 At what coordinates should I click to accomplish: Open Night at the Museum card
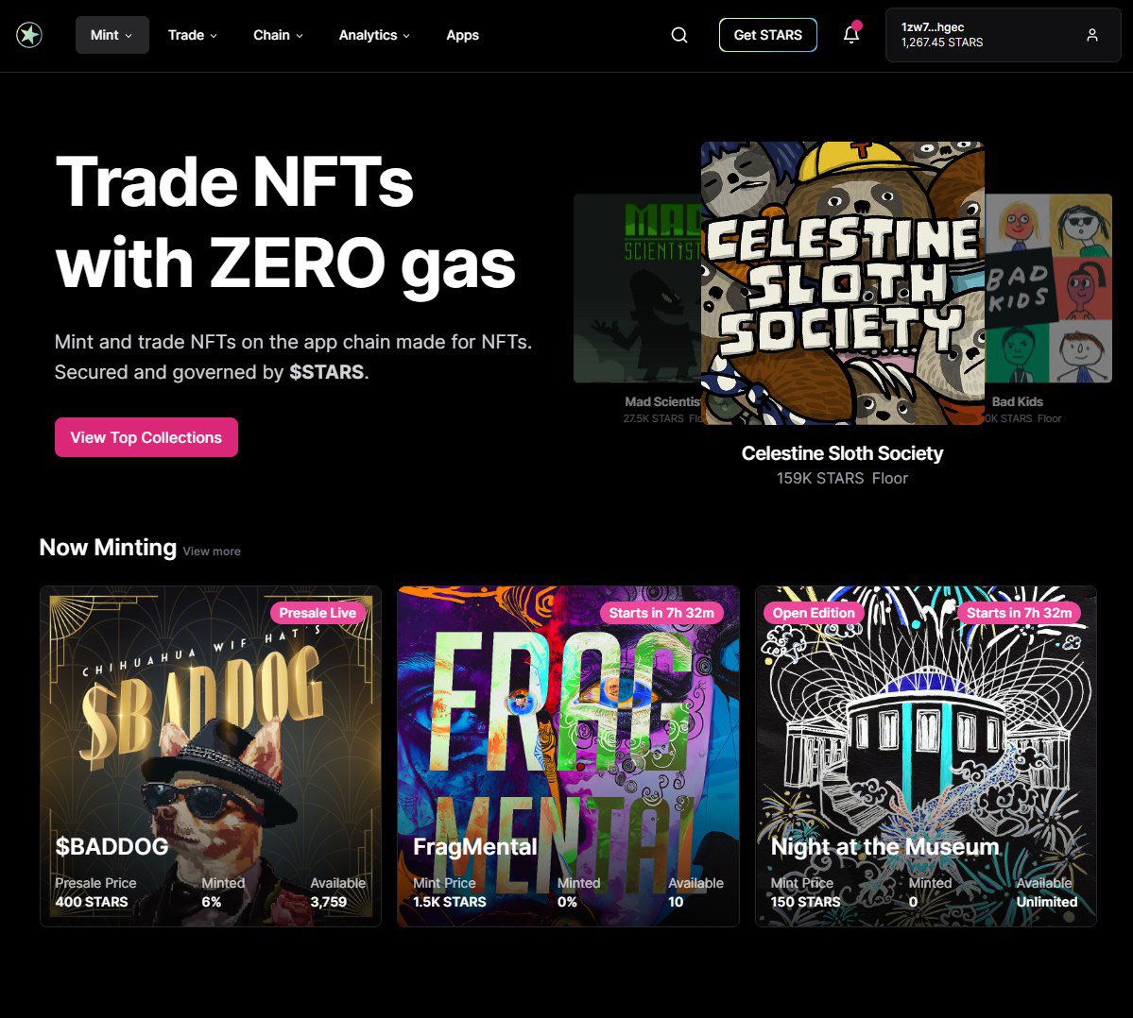pos(926,755)
